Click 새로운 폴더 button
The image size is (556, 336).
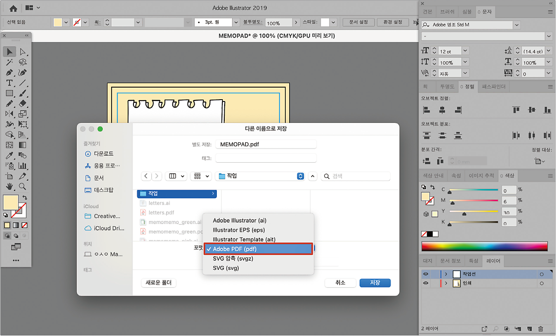tap(159, 283)
